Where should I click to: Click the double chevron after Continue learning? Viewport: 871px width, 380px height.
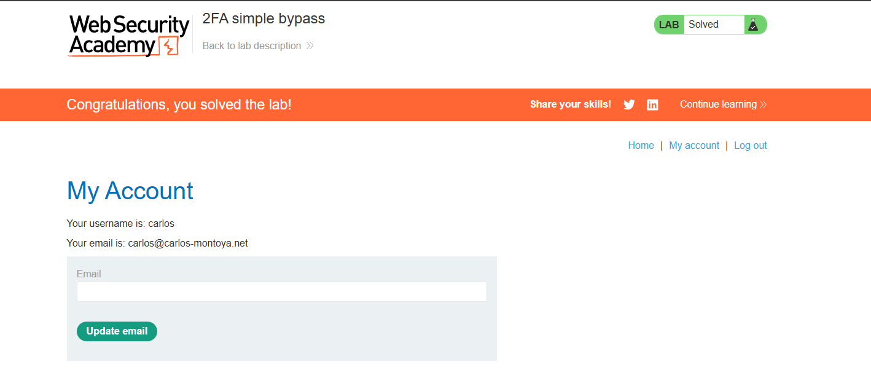pos(764,105)
